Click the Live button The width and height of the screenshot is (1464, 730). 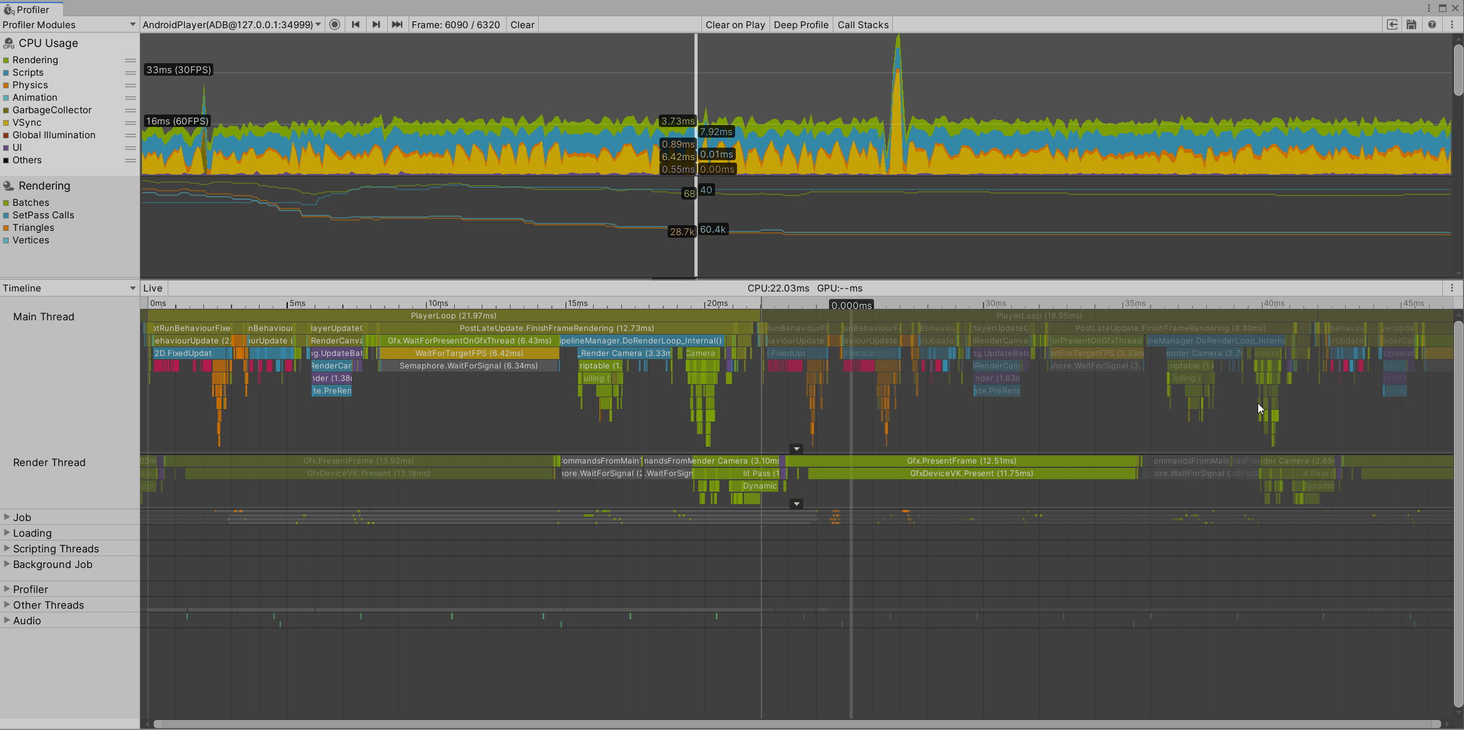[x=153, y=288]
